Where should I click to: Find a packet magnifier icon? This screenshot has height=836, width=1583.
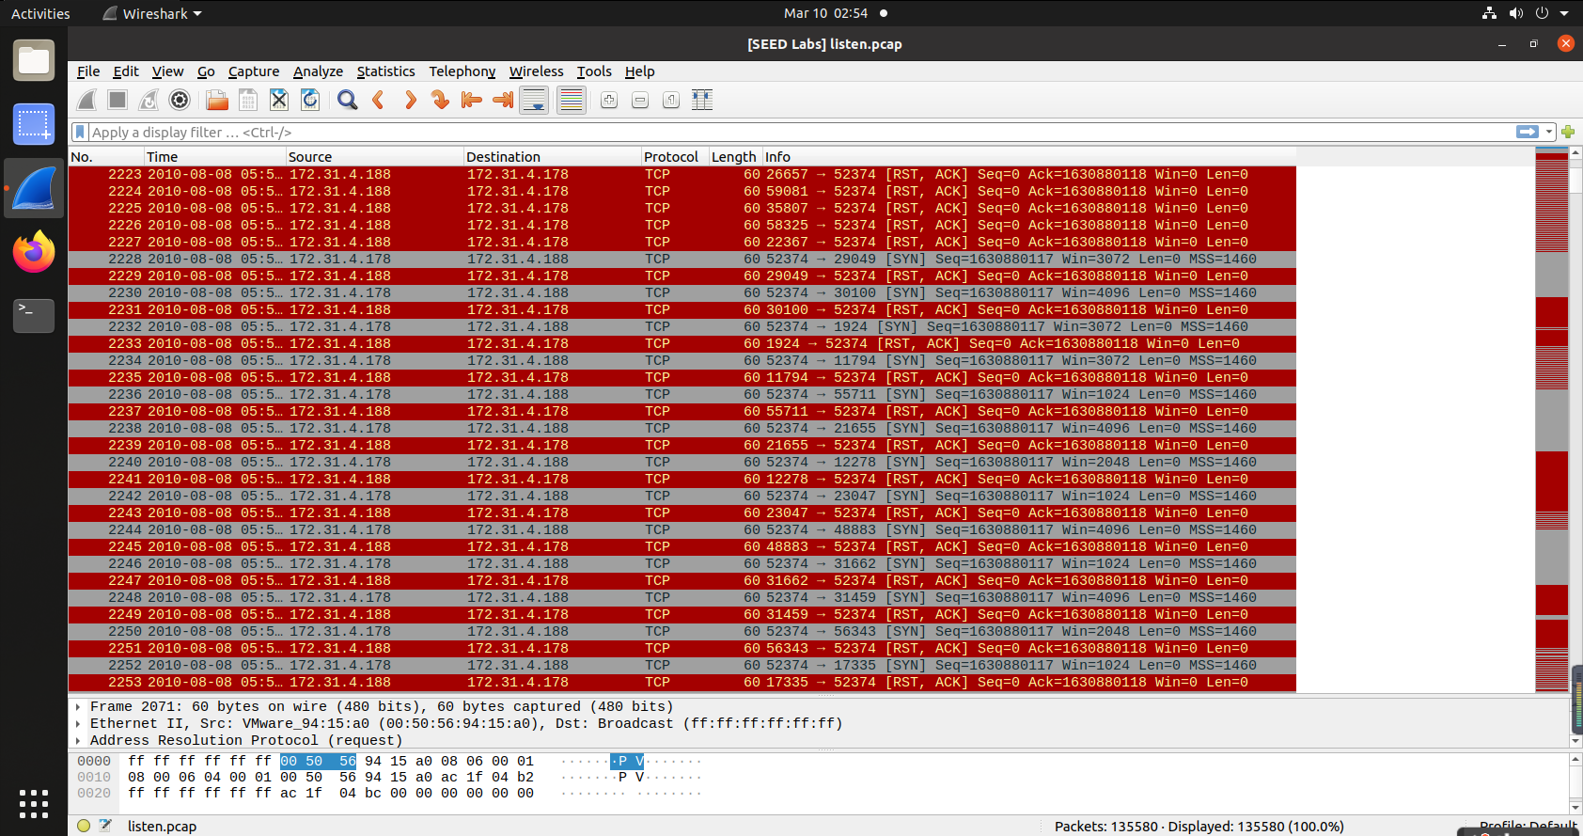pyautogui.click(x=347, y=100)
